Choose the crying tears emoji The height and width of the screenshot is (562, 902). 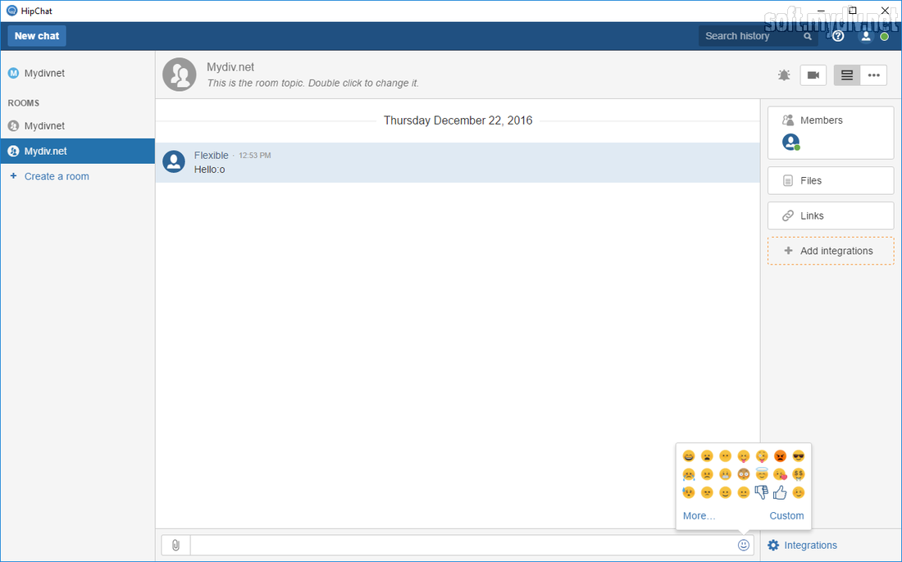pyautogui.click(x=689, y=474)
